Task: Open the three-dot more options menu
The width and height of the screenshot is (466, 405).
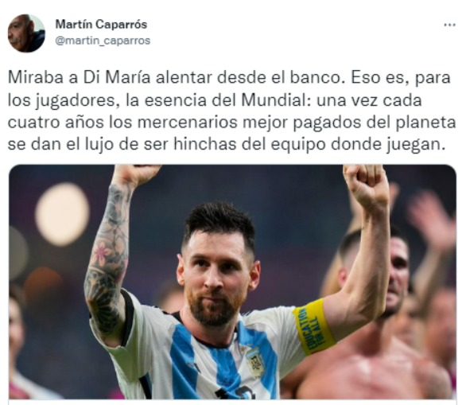Action: pos(449,25)
